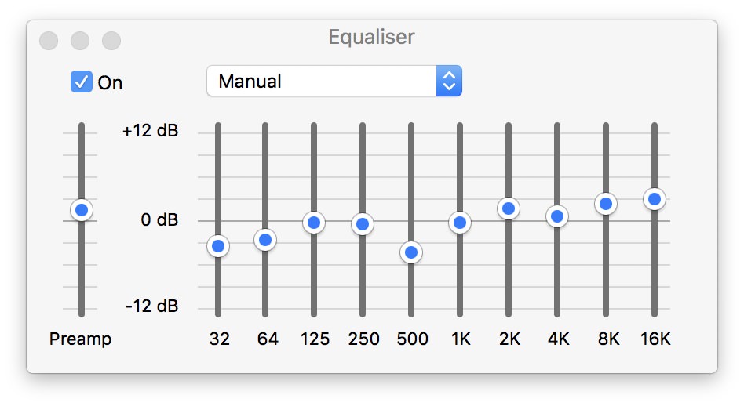The height and width of the screenshot is (406, 744).
Task: Minimize the Equaliser window
Action: (80, 40)
